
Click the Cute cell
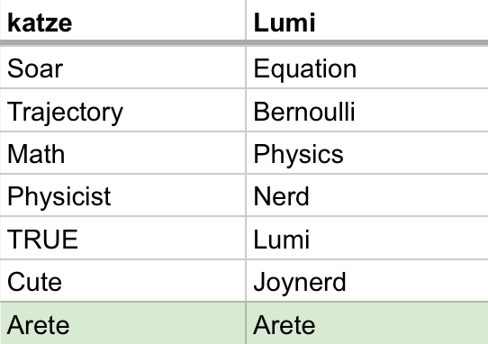coord(122,280)
